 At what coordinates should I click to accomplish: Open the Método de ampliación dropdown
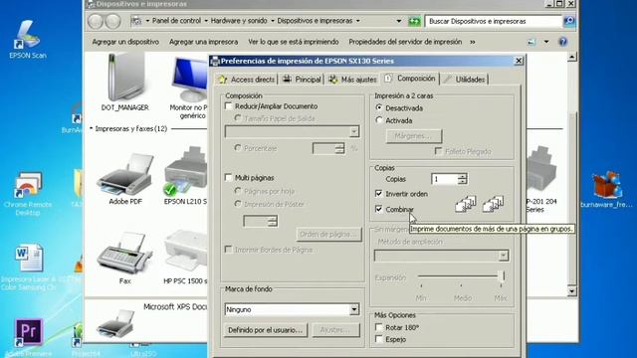click(x=503, y=256)
